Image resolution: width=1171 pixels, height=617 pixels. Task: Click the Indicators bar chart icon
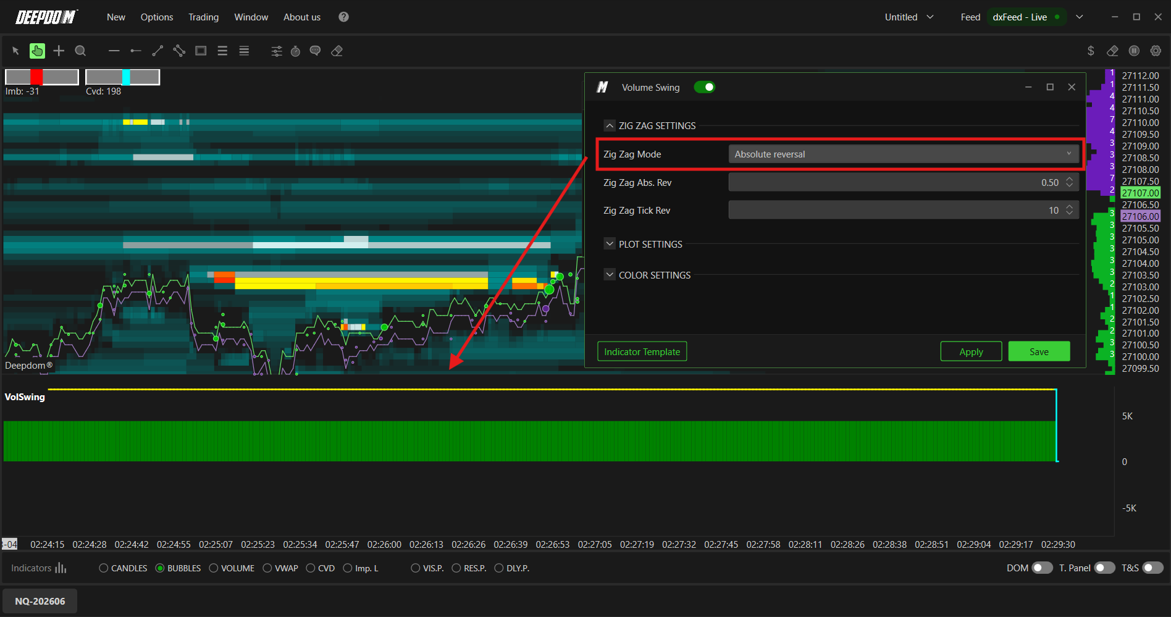pos(61,568)
